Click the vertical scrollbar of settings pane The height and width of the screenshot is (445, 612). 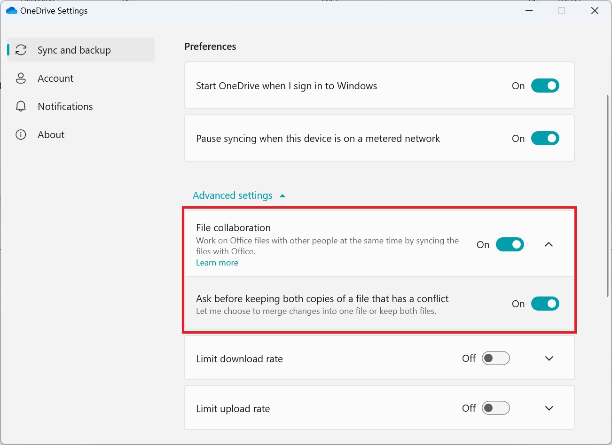[608, 195]
